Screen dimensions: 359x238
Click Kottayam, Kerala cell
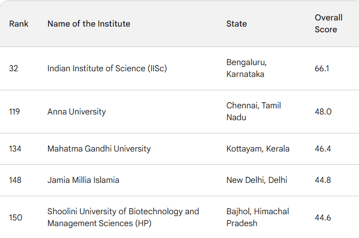pyautogui.click(x=258, y=149)
